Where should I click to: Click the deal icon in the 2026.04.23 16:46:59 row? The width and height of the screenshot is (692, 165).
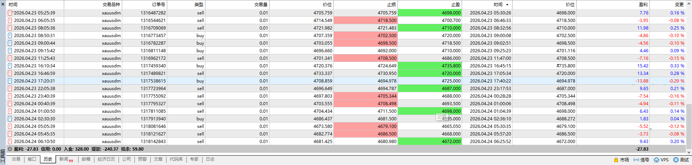10,73
